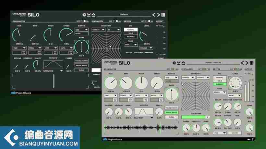Open Speed mode dropdown in dark window
The image size is (266, 149).
tap(66, 48)
